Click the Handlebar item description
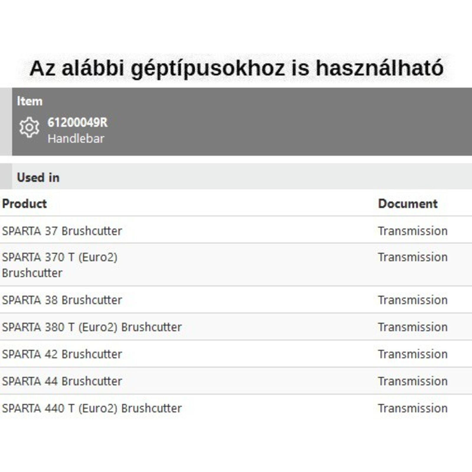 [x=76, y=139]
